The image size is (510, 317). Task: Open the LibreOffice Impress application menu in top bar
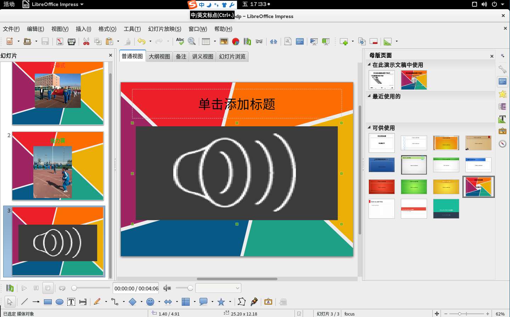[x=53, y=4]
